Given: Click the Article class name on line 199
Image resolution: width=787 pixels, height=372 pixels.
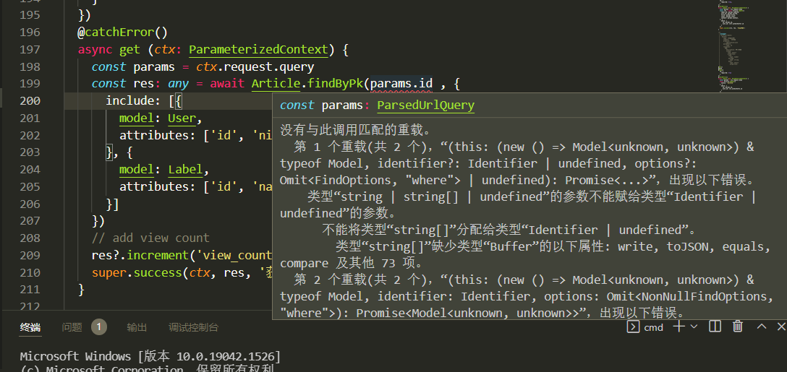Looking at the screenshot, I should pos(276,83).
